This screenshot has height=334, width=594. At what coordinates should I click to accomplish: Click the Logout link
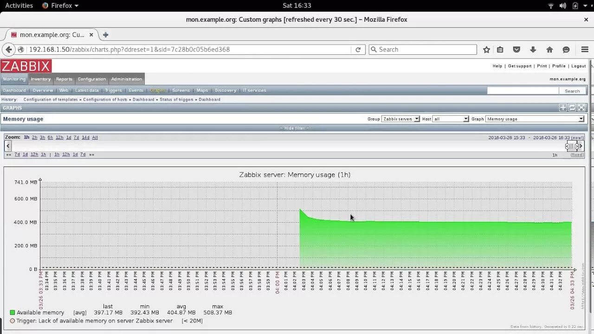579,66
